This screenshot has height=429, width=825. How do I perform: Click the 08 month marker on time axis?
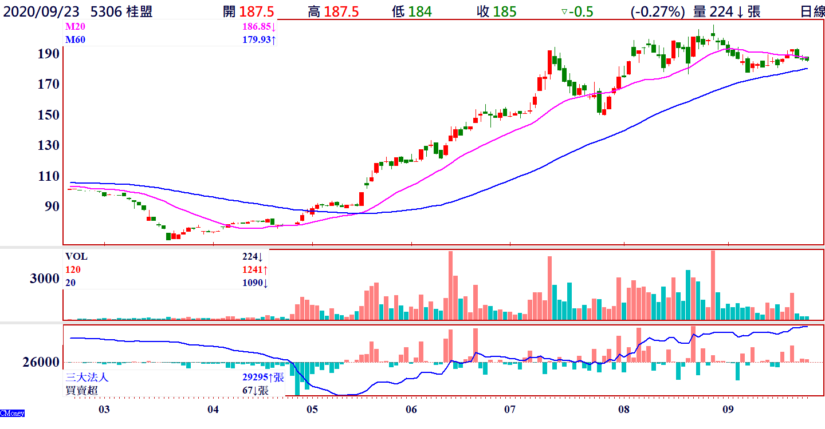point(623,410)
